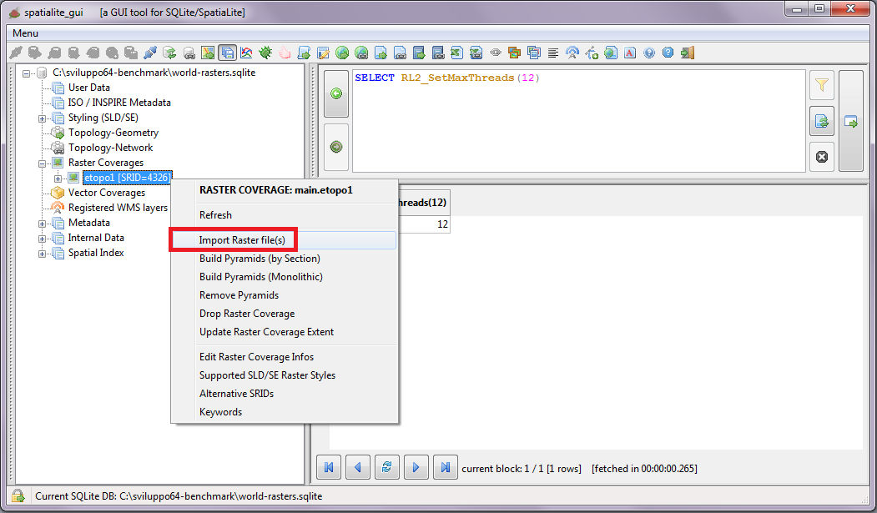This screenshot has width=877, height=513.
Task: Click the help icon beside the exit door
Action: click(x=668, y=53)
